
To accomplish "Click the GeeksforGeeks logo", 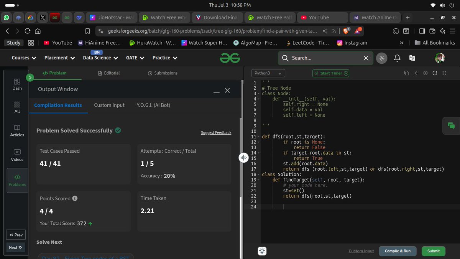I will (230, 58).
